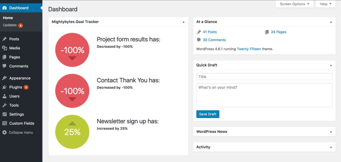Click the Custom Fields grid icon
Image resolution: width=341 pixels, height=162 pixels.
tap(4, 123)
